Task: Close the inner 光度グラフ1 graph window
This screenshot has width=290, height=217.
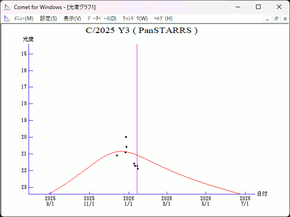Action: click(x=285, y=19)
